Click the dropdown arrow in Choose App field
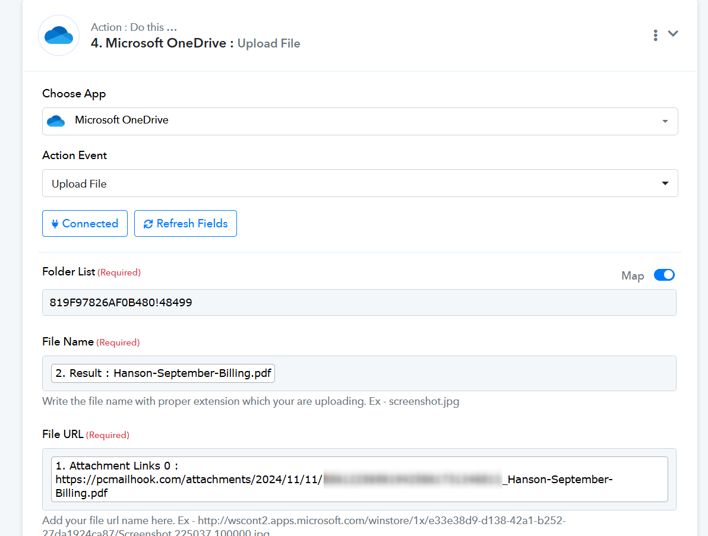The image size is (708, 536). click(x=665, y=121)
